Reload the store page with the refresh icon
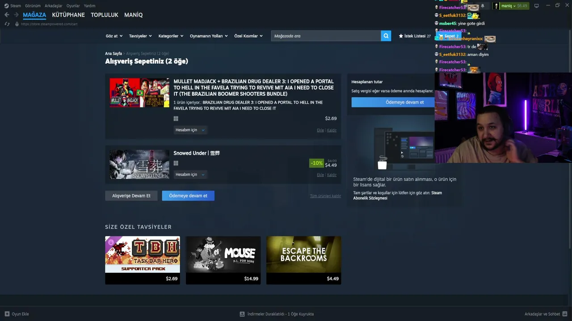The image size is (572, 321). (x=7, y=24)
